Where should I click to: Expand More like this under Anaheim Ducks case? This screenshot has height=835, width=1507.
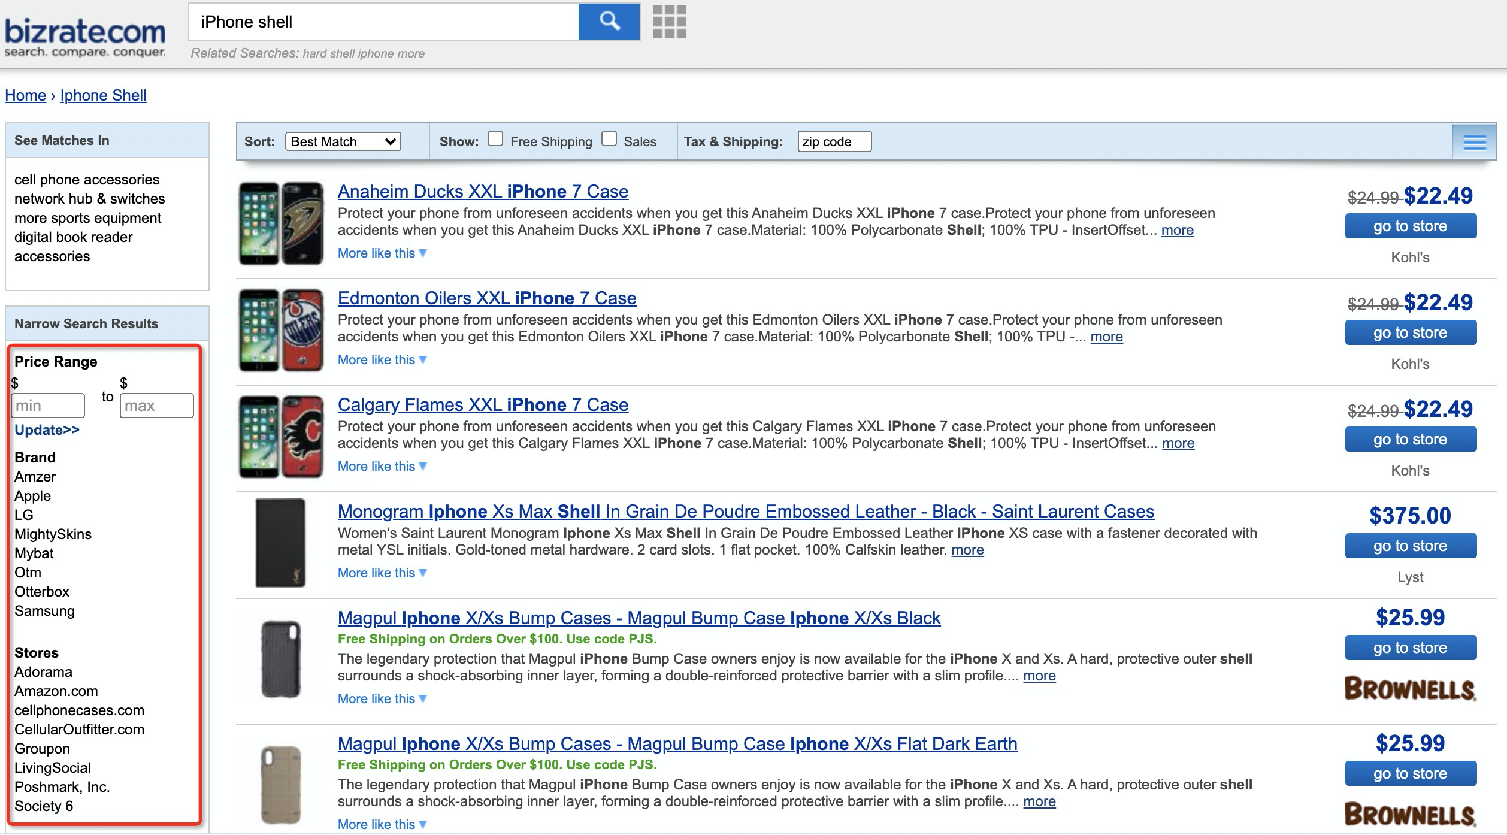[x=382, y=253]
